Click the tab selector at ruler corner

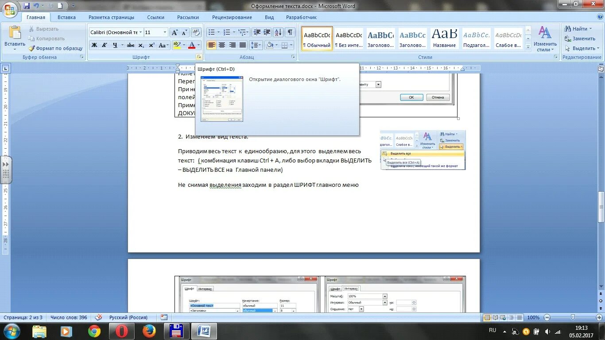pyautogui.click(x=6, y=68)
